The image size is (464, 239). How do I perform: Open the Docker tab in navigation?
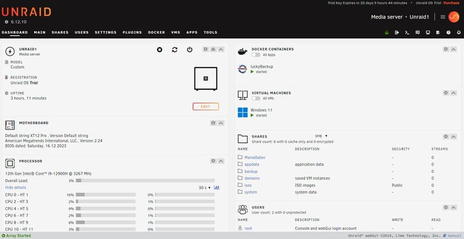point(157,32)
